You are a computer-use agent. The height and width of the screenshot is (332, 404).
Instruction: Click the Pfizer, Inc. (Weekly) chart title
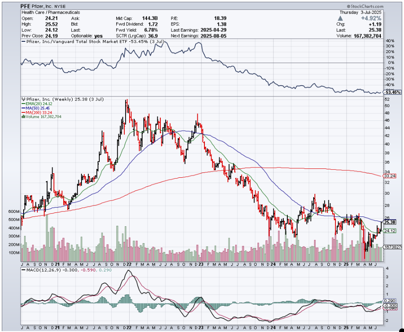[x=65, y=99]
